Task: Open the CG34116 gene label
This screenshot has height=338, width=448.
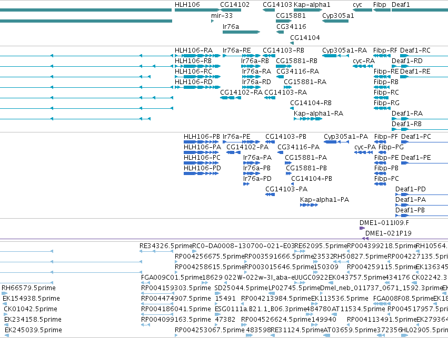Action: coord(291,26)
